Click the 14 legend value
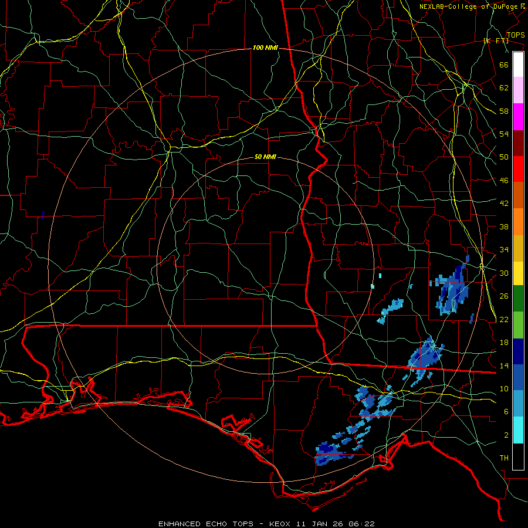The width and height of the screenshot is (528, 528). click(x=504, y=365)
